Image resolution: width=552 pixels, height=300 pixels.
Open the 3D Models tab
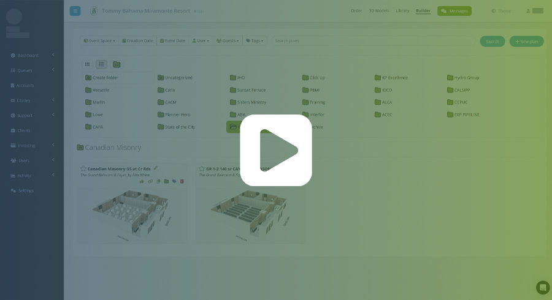coord(378,11)
